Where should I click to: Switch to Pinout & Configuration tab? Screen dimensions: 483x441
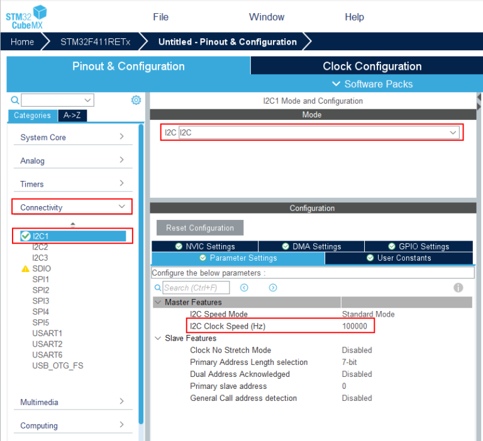[x=128, y=66]
